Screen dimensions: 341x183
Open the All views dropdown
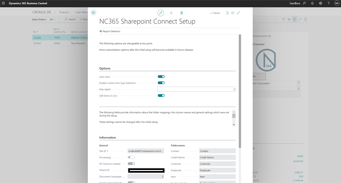click(x=52, y=19)
